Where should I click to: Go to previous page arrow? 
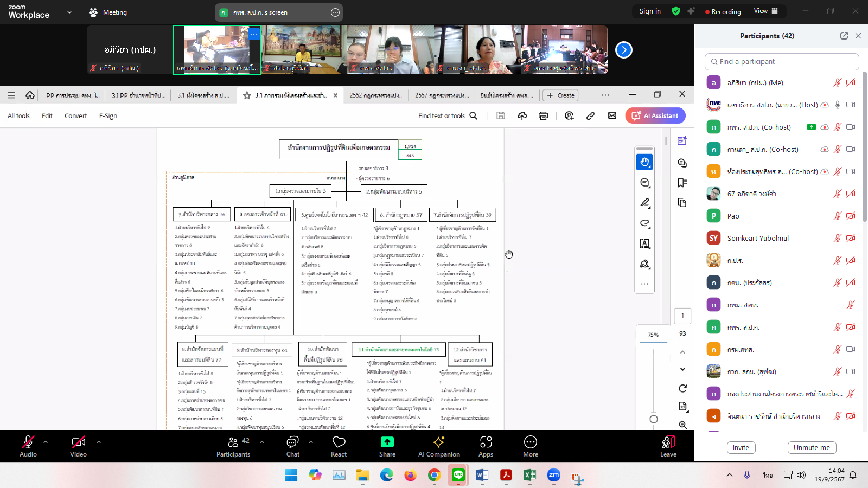(682, 352)
